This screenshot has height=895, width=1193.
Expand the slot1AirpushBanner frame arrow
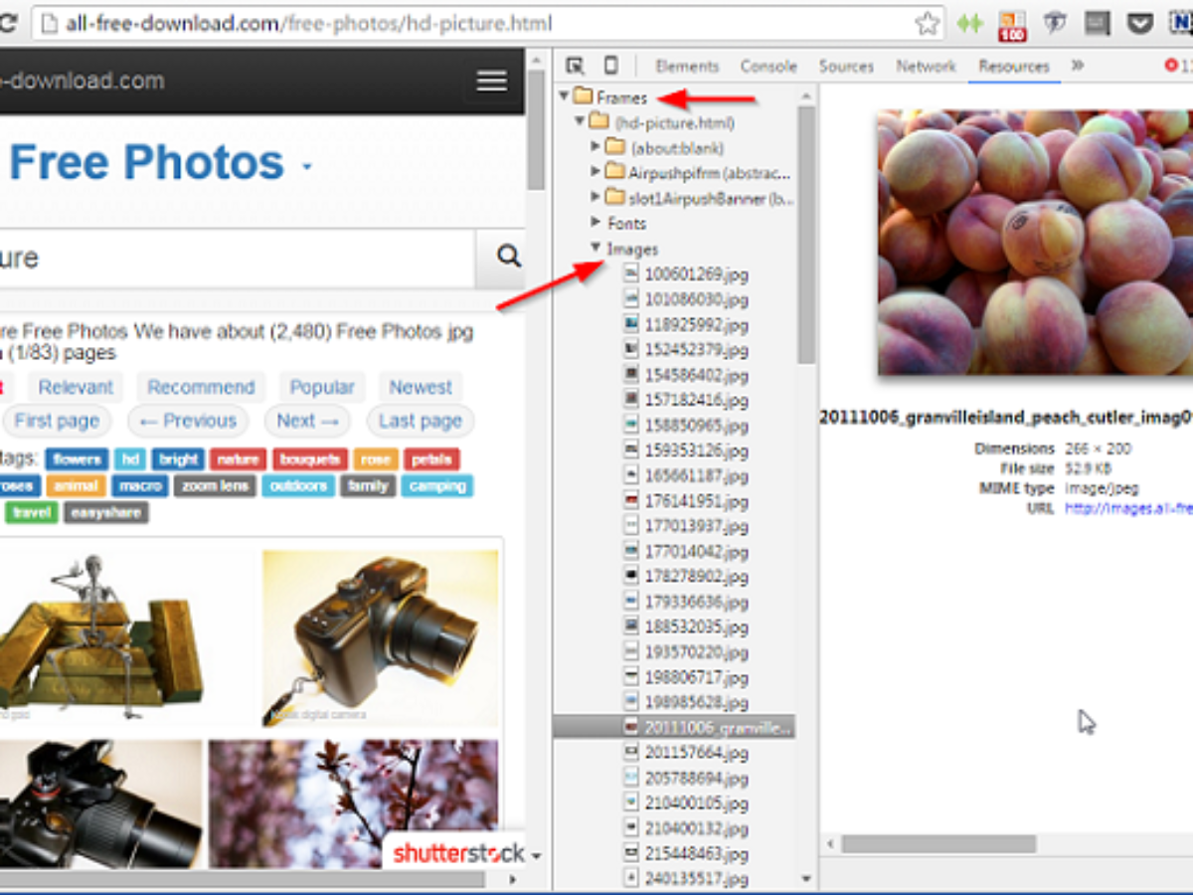(596, 198)
